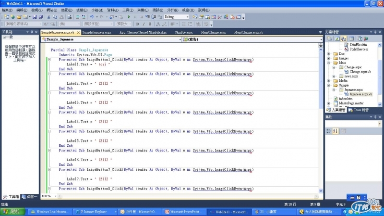The width and height of the screenshot is (384, 216).
Task: Expand the Images folder node
Action: 329,58
